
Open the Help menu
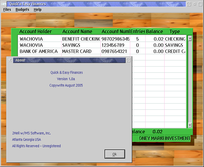coord(37,10)
